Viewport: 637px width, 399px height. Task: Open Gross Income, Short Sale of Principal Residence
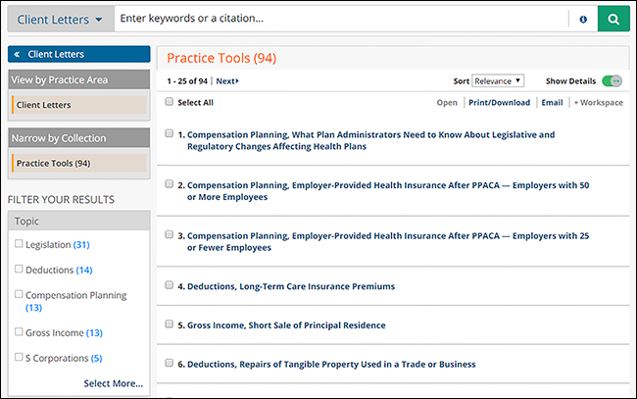coord(286,324)
